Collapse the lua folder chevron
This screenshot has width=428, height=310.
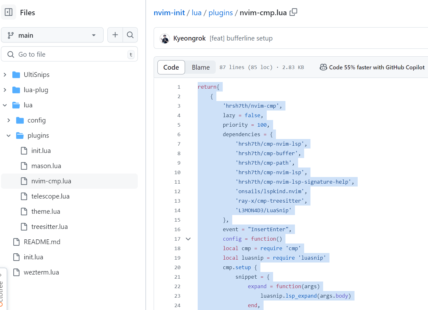coord(5,105)
